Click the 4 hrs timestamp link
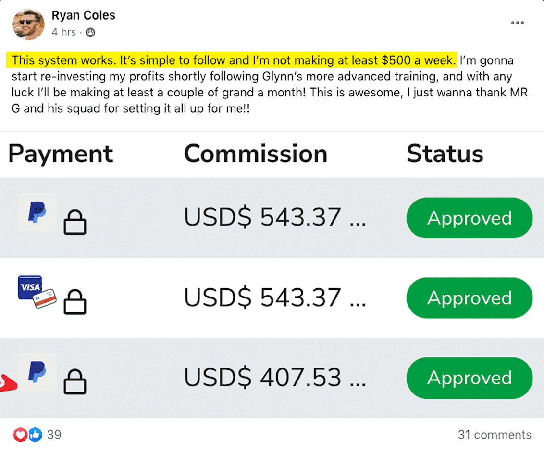 pyautogui.click(x=63, y=33)
